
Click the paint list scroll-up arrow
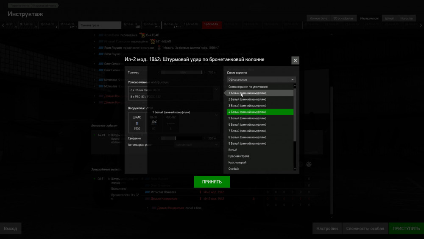[295, 86]
